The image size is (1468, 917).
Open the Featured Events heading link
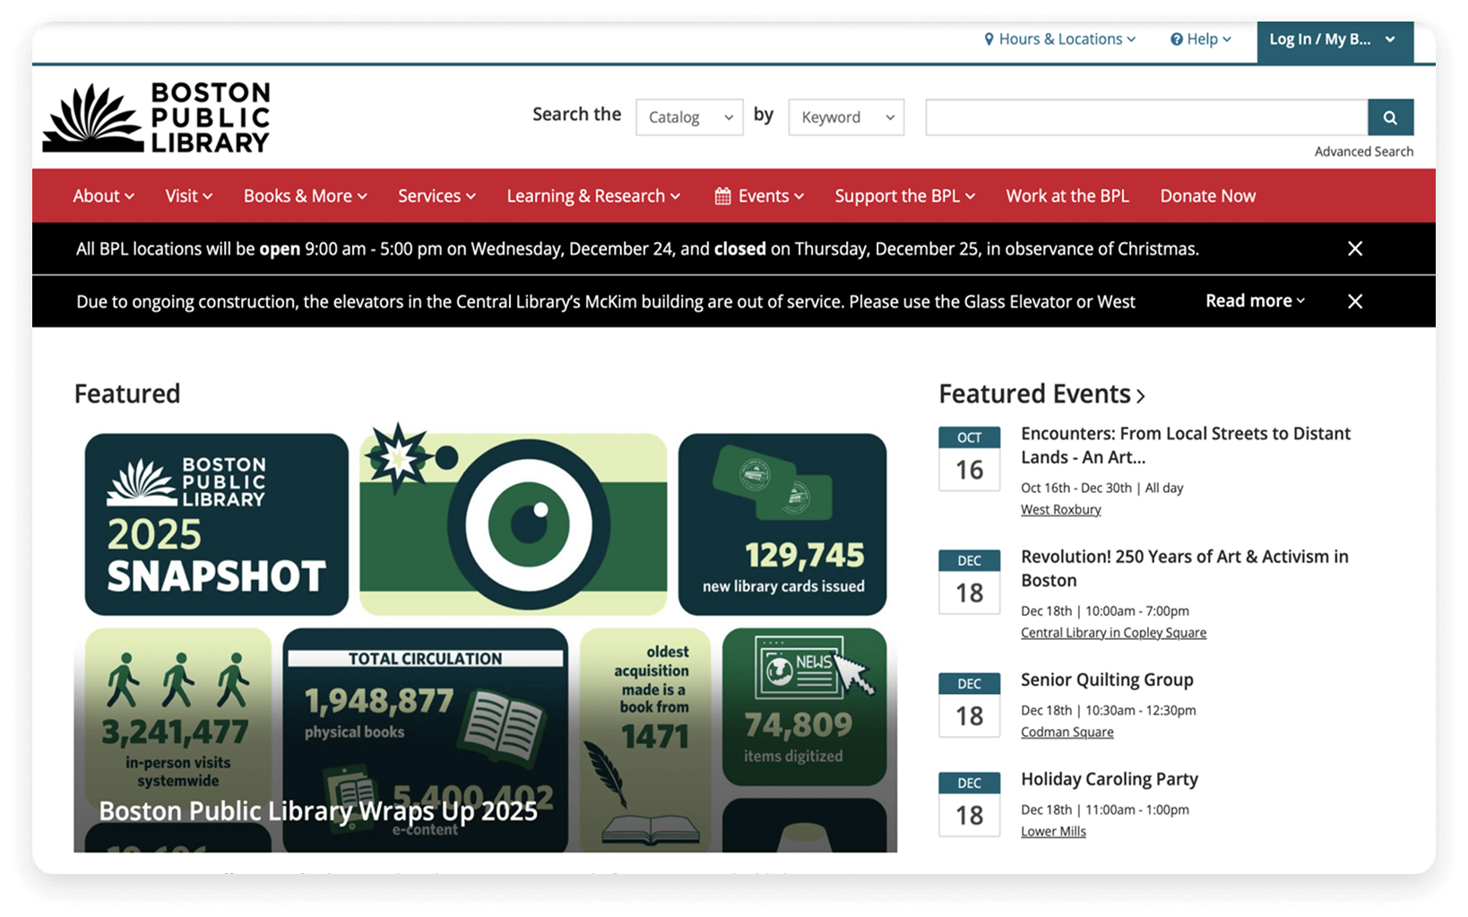coord(1041,394)
